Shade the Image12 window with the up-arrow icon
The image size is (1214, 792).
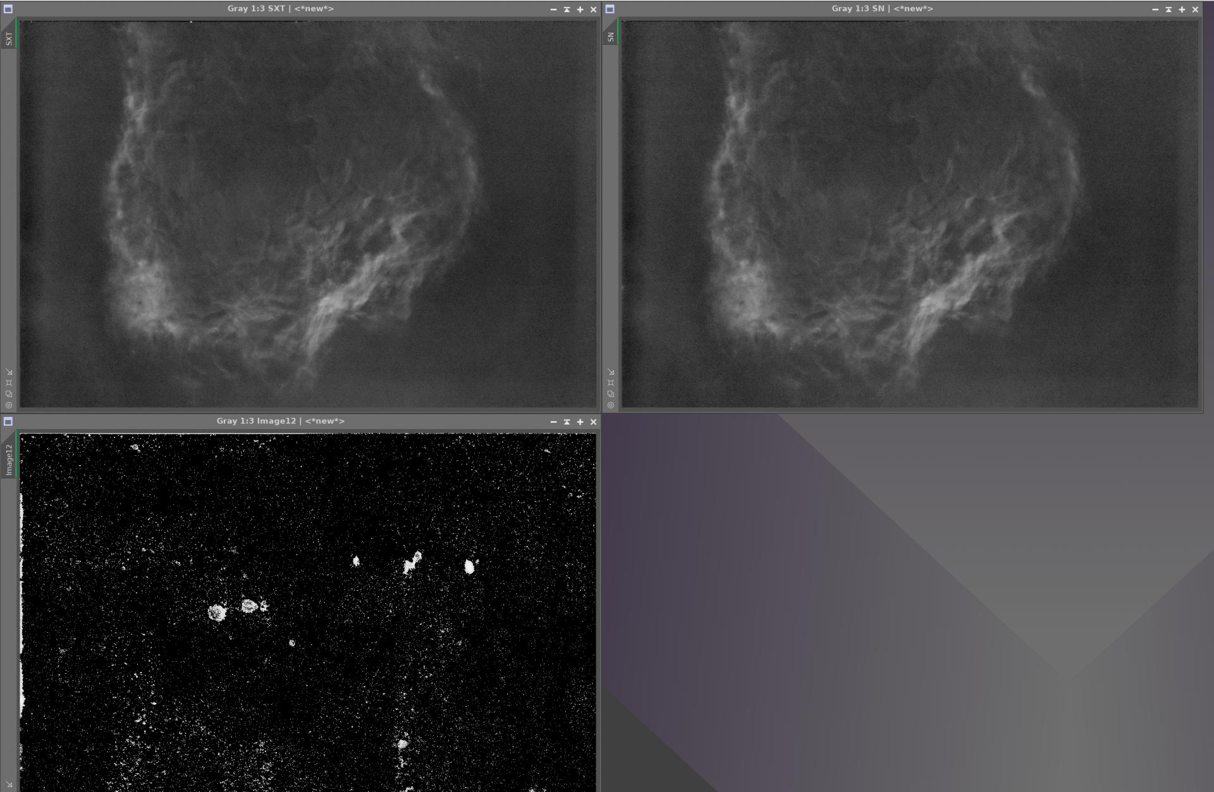point(567,422)
